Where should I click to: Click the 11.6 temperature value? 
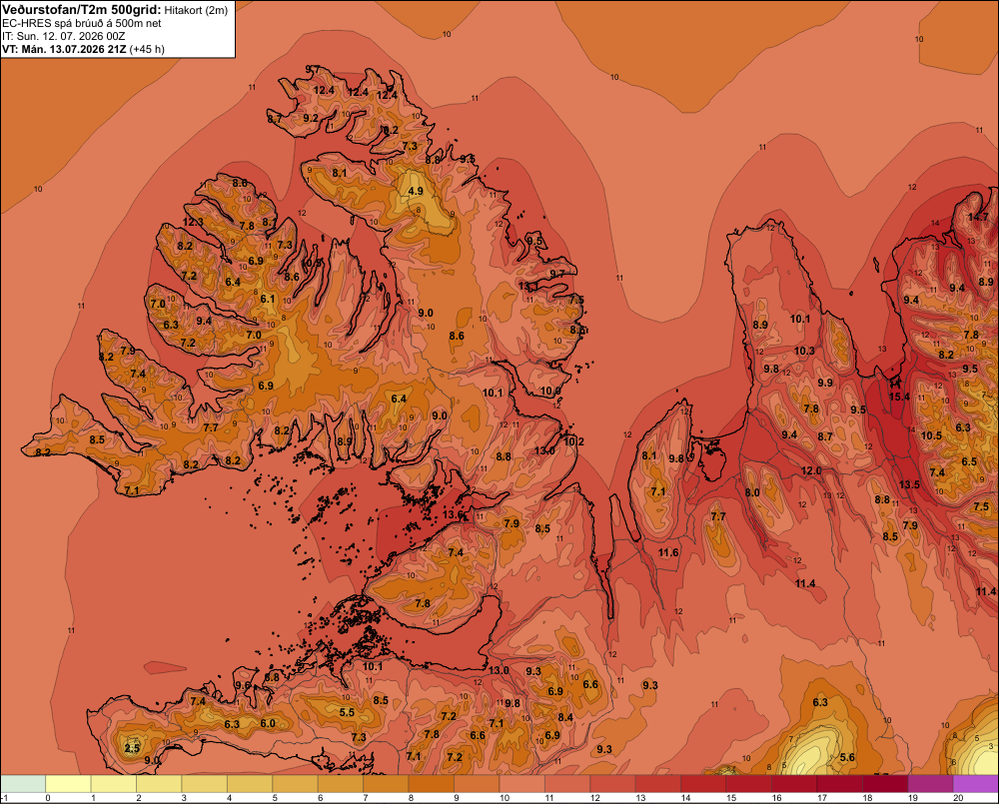coord(668,552)
